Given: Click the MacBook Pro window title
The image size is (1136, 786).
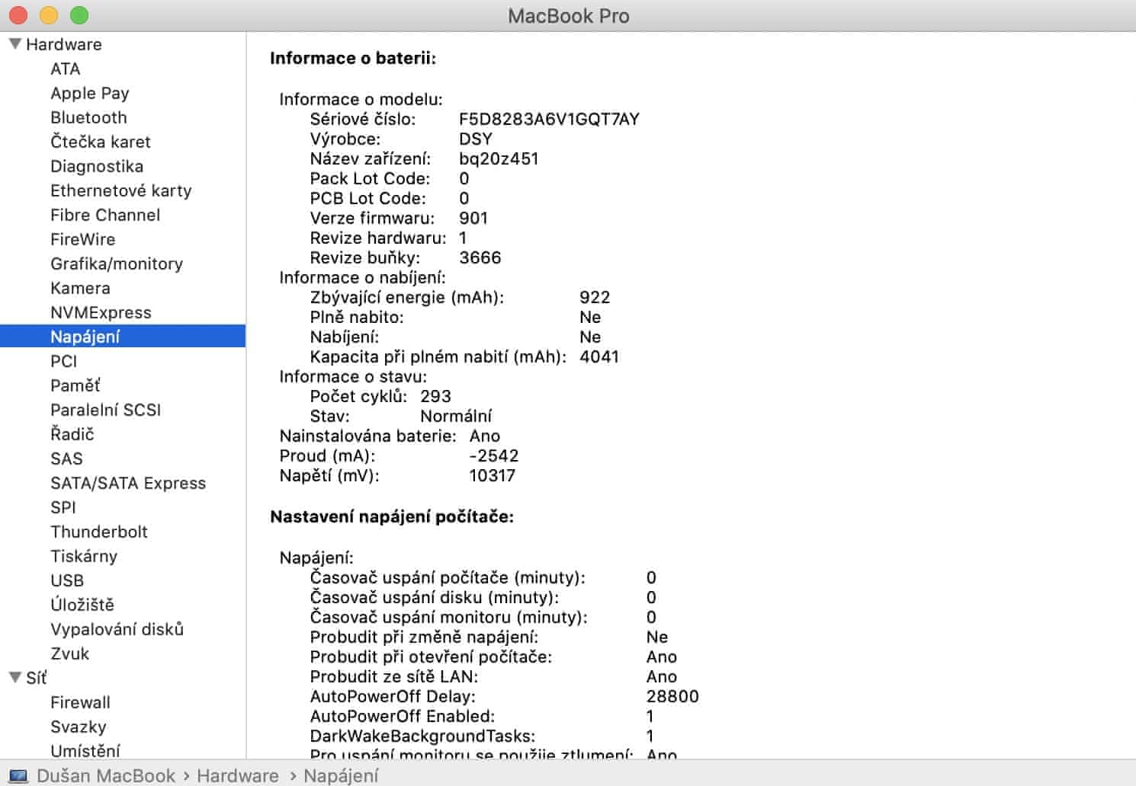Looking at the screenshot, I should click(x=569, y=16).
